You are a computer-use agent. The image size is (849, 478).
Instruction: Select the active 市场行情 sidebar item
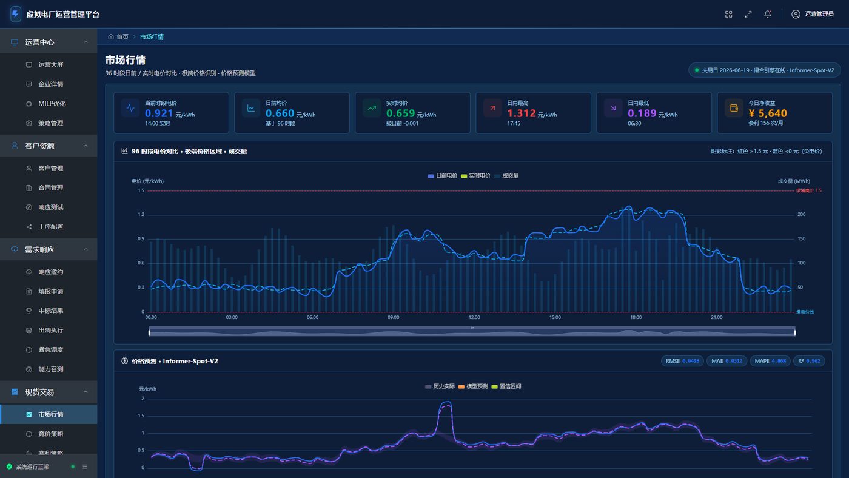click(x=49, y=414)
